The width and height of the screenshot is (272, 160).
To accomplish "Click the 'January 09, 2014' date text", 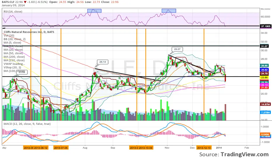I will [13, 5].
